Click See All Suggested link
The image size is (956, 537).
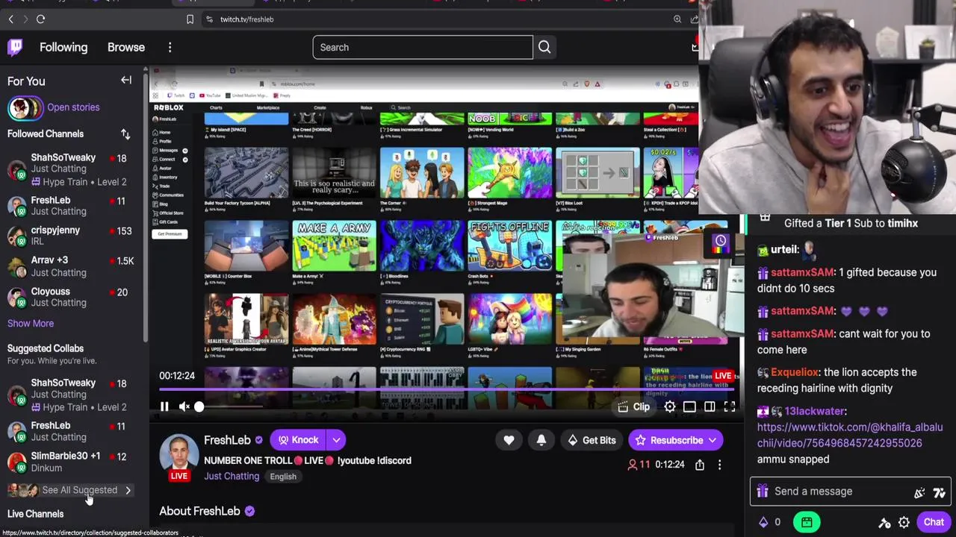pyautogui.click(x=80, y=490)
